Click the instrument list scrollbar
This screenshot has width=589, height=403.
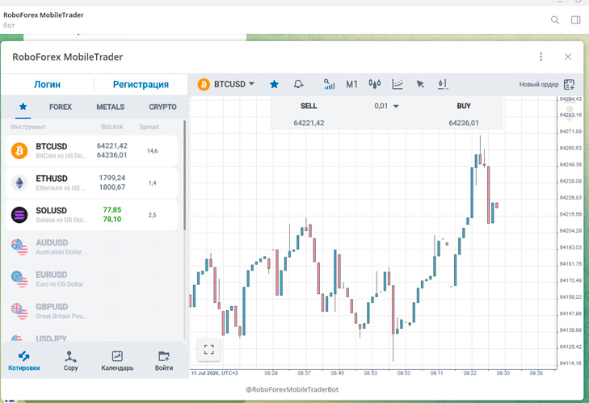click(x=184, y=175)
